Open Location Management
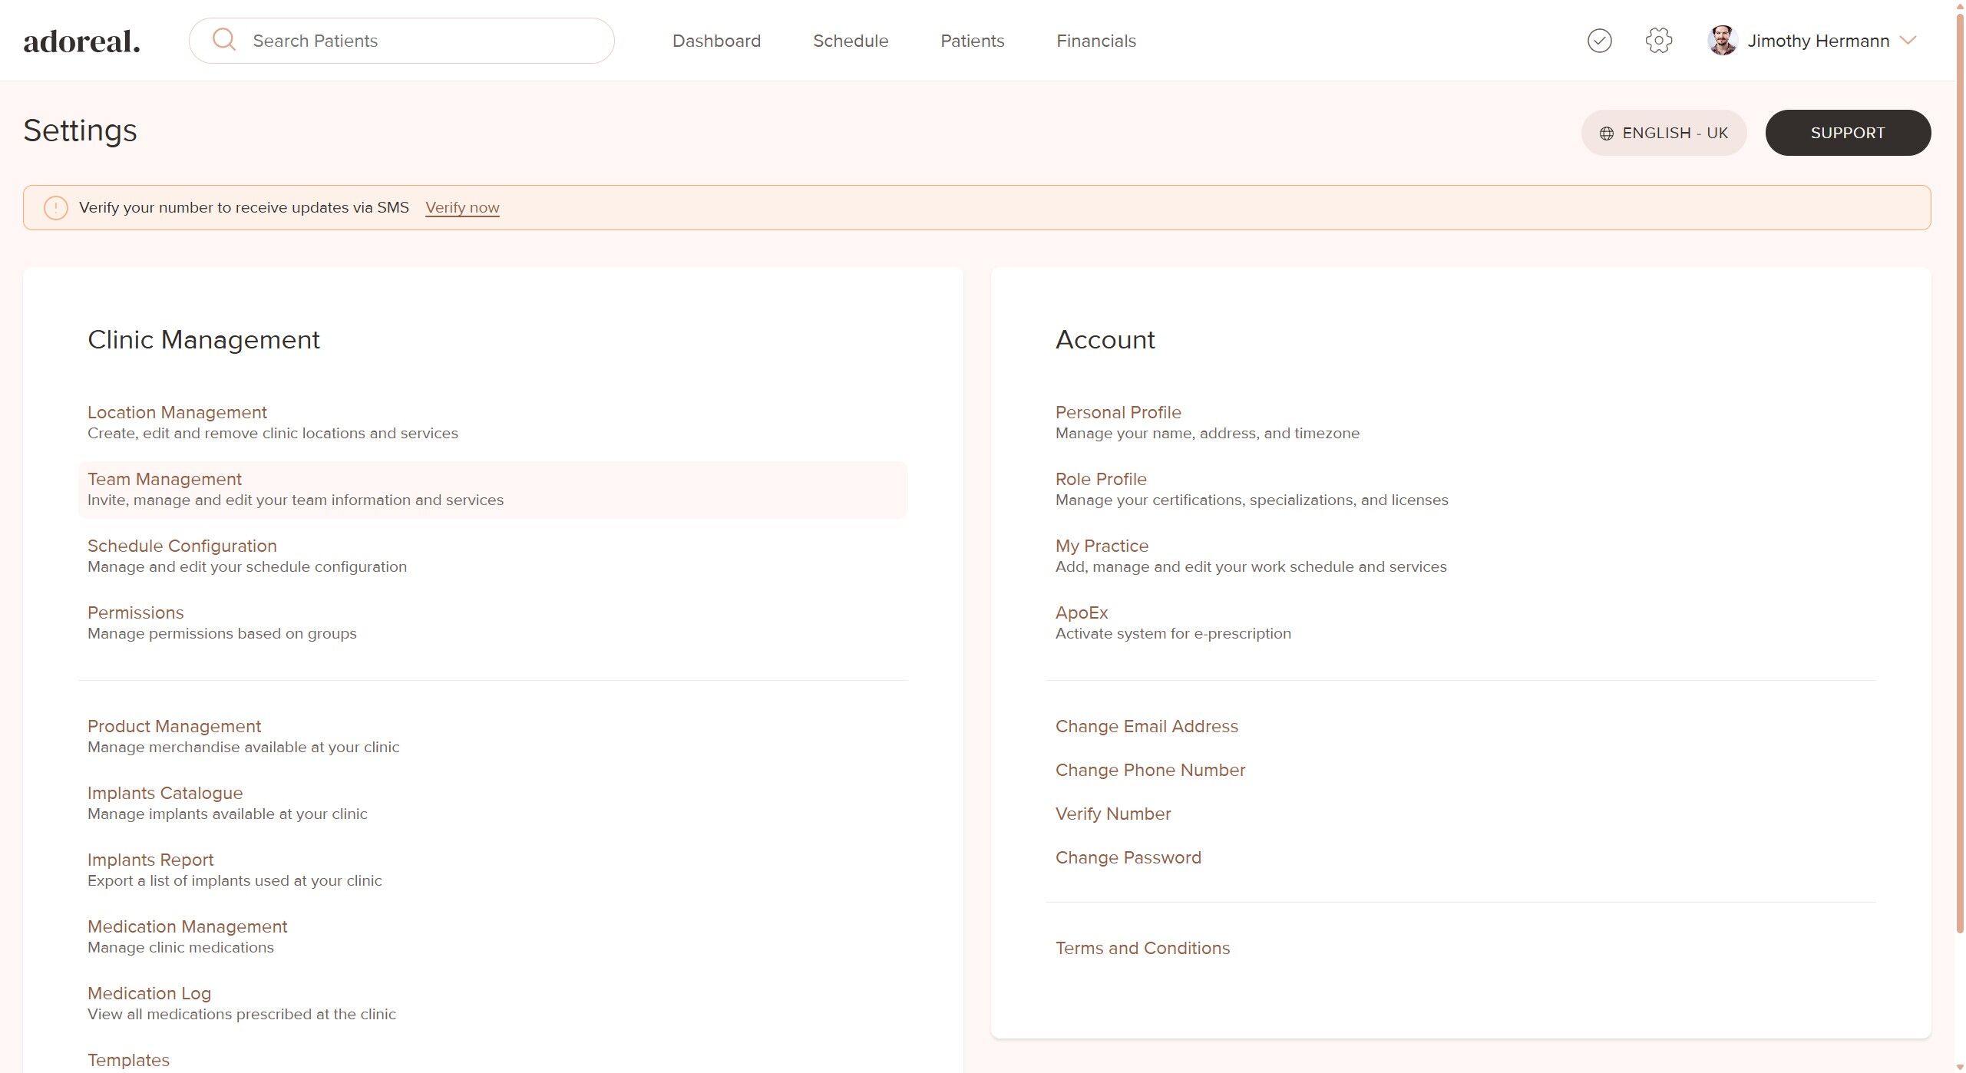This screenshot has height=1073, width=1966. 177,412
